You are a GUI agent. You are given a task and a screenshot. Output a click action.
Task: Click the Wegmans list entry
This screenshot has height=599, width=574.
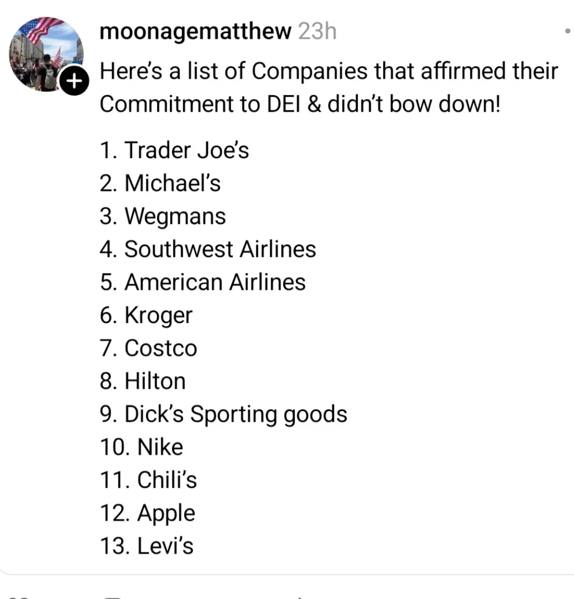(x=163, y=217)
